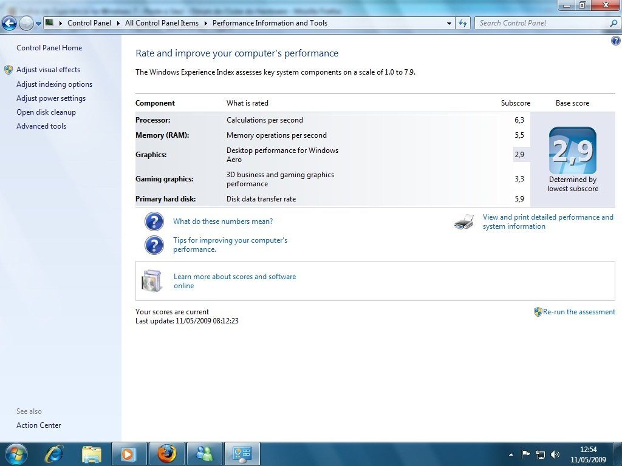Expand the arrow after All Control Panel Items

(205, 23)
